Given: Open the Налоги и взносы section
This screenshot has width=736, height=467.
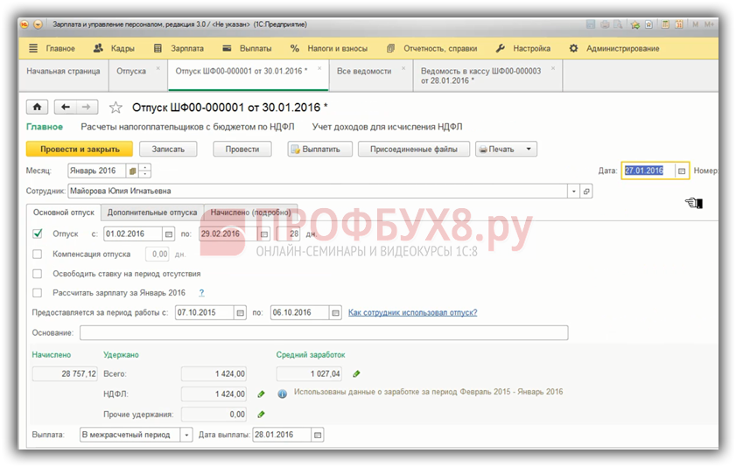Looking at the screenshot, I should [x=328, y=48].
